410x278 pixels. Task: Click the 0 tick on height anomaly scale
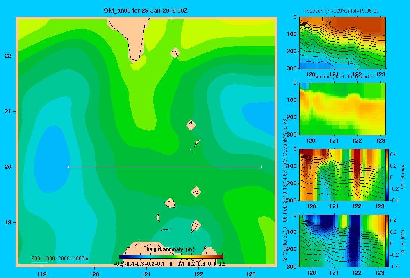click(x=171, y=264)
